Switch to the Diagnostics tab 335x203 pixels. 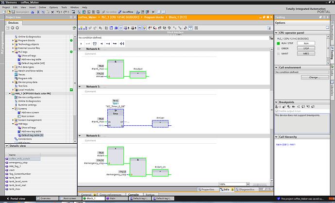pos(247,189)
